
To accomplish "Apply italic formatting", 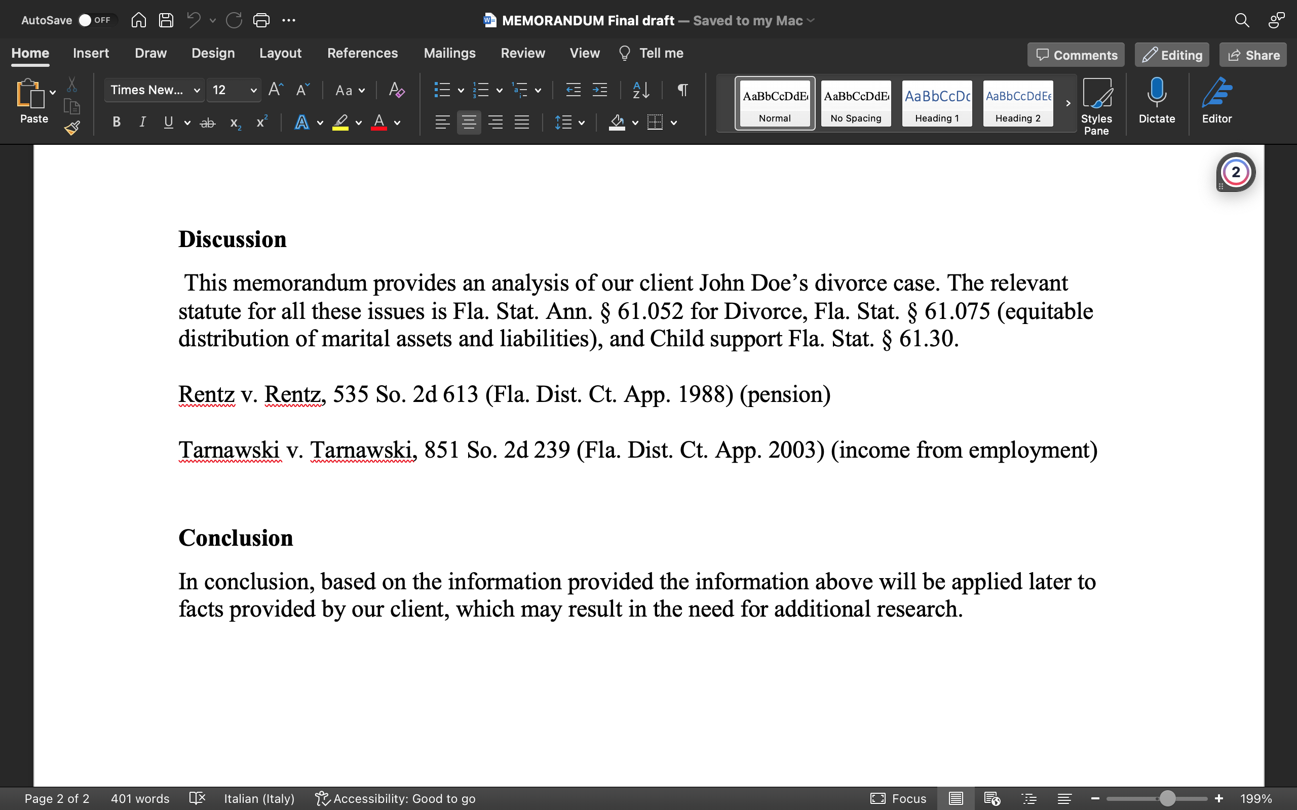I will coord(142,122).
